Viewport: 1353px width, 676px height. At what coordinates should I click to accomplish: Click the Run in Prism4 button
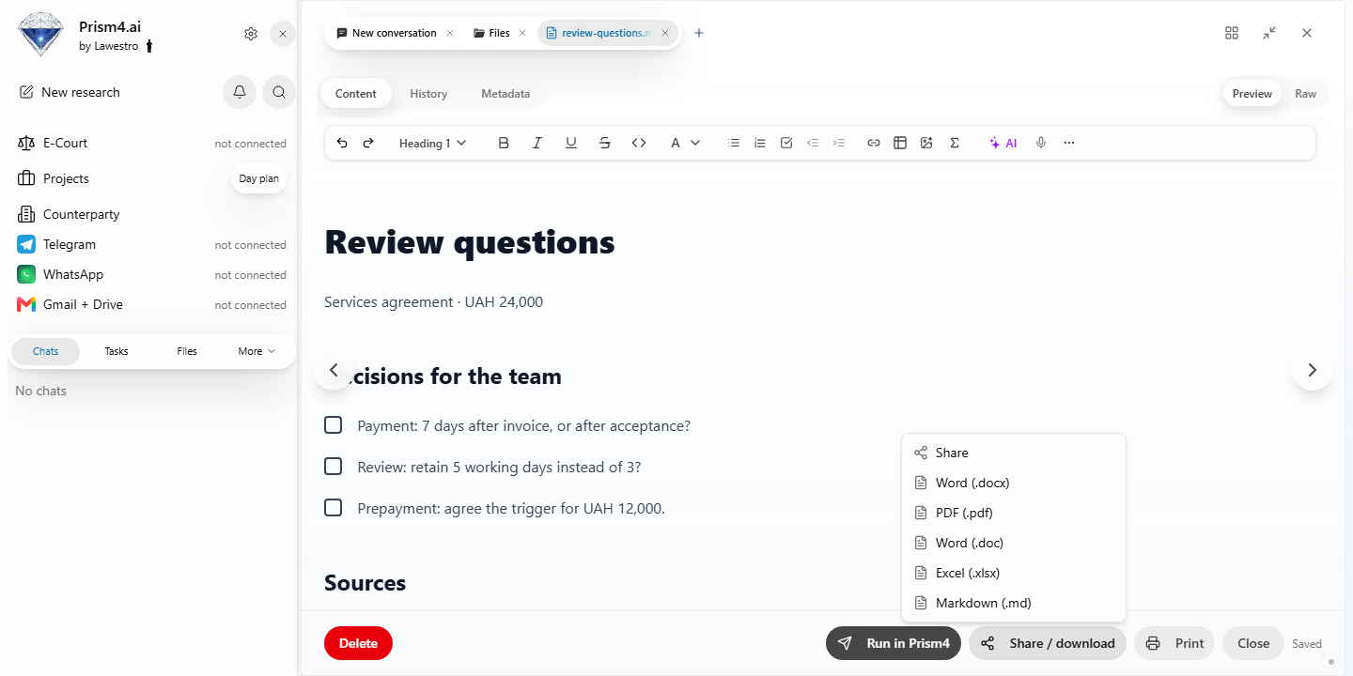tap(894, 643)
